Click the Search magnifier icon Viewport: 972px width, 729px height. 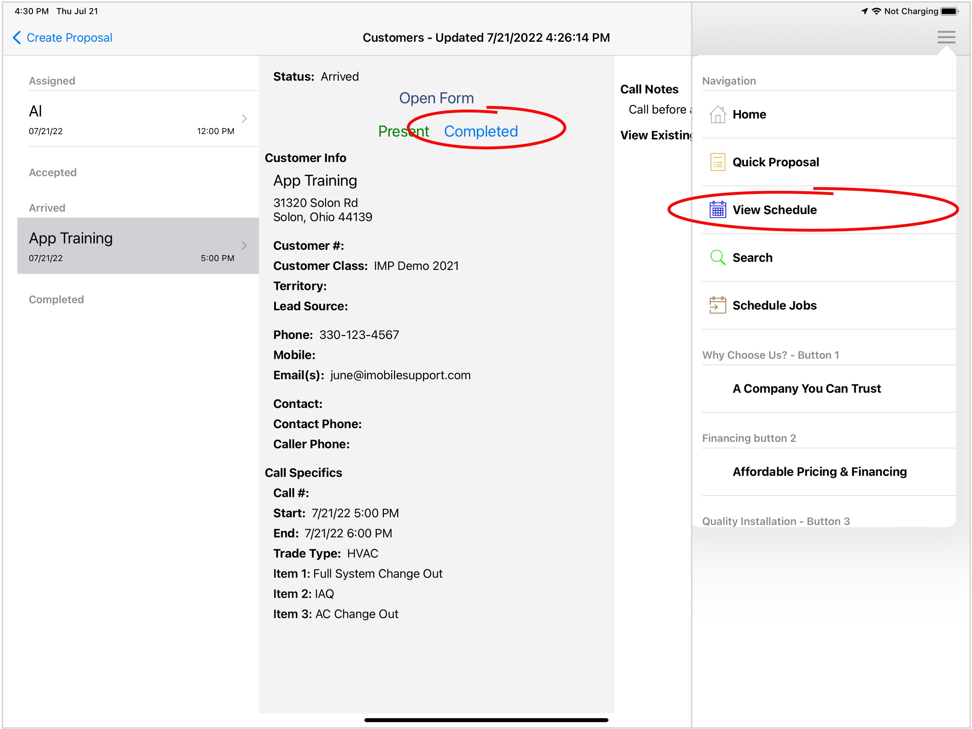(718, 257)
